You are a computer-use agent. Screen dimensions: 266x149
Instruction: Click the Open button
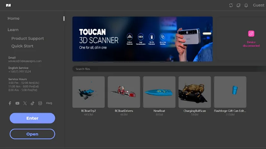32,134
